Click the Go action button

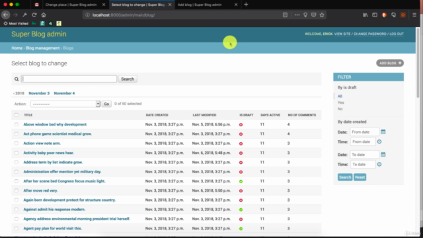[x=106, y=104]
